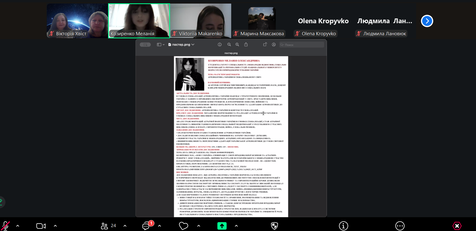Click the АКТУАЛЬНІСТЬ ДОСЛІДЖЕННЯ heading
The width and height of the screenshot is (476, 231).
[x=193, y=93]
